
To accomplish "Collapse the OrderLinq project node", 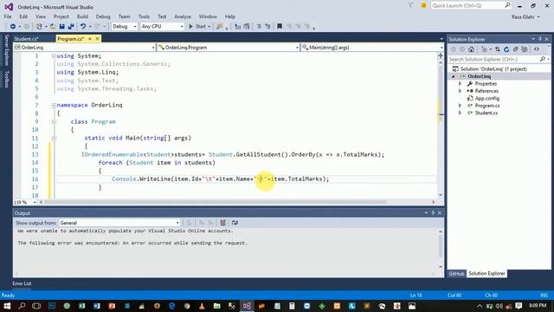I will (x=454, y=76).
